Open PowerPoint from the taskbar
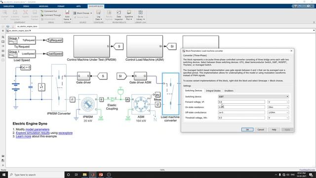This screenshot has width=316, height=178. pyautogui.click(x=101, y=175)
